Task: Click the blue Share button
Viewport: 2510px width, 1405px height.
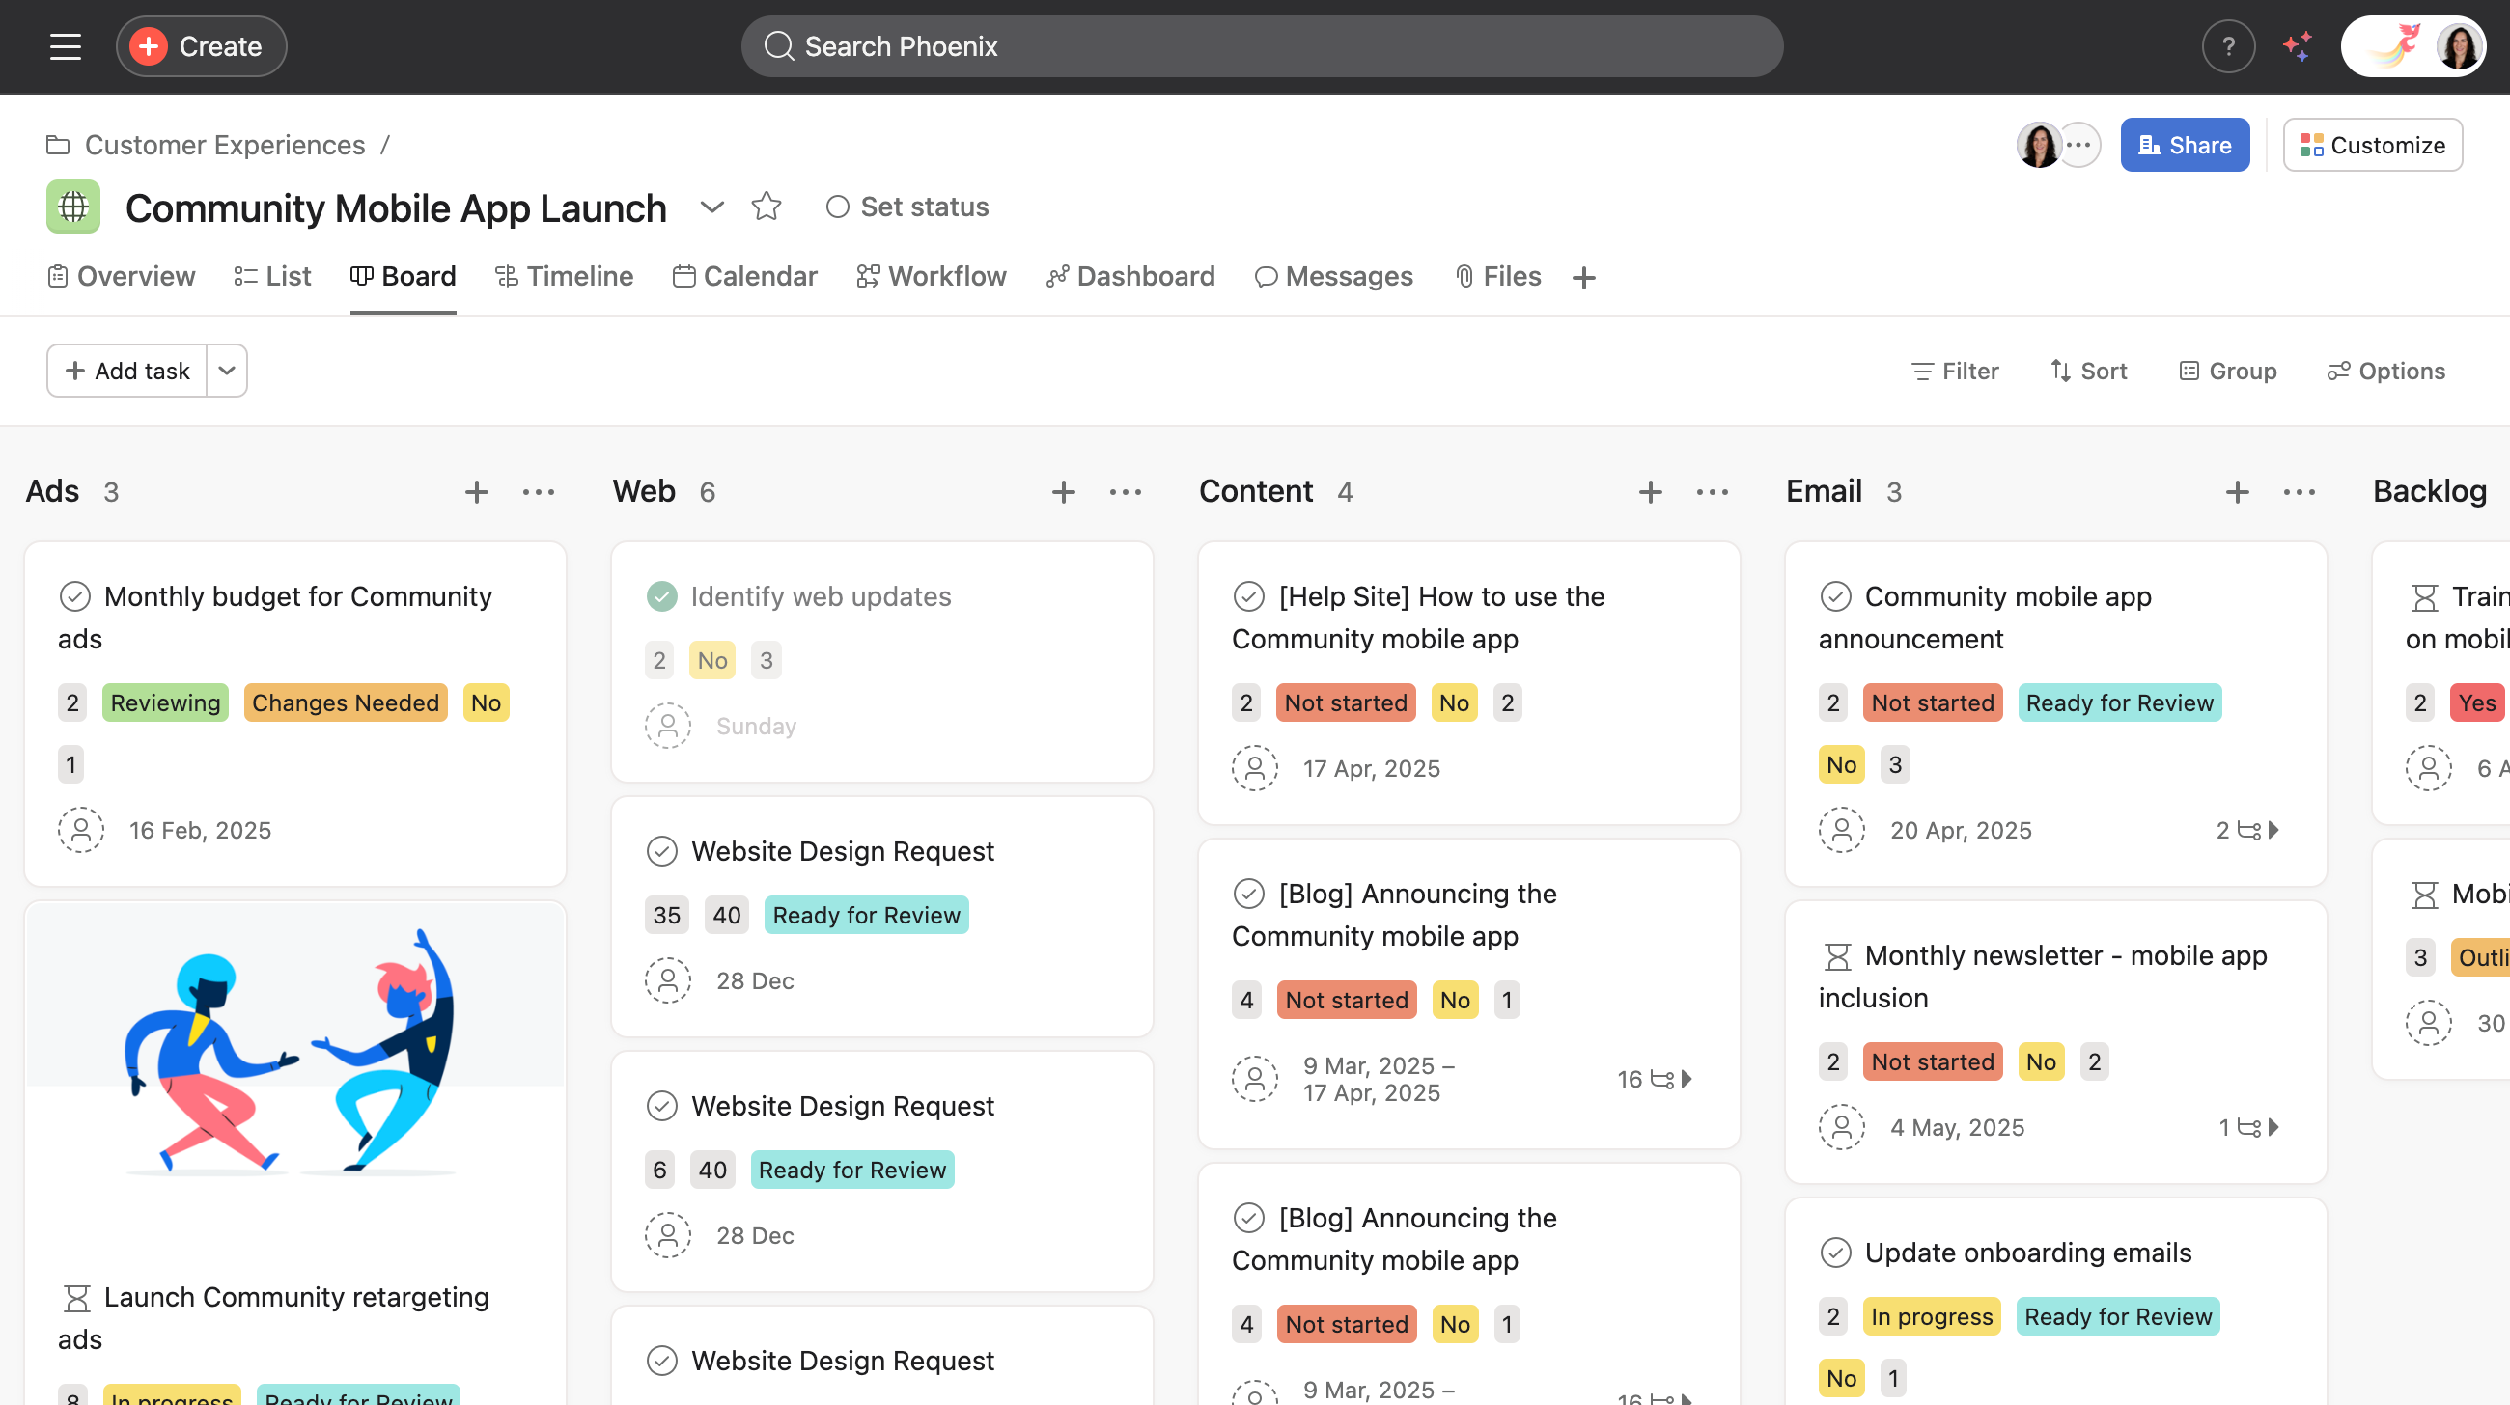Action: pyautogui.click(x=2184, y=145)
